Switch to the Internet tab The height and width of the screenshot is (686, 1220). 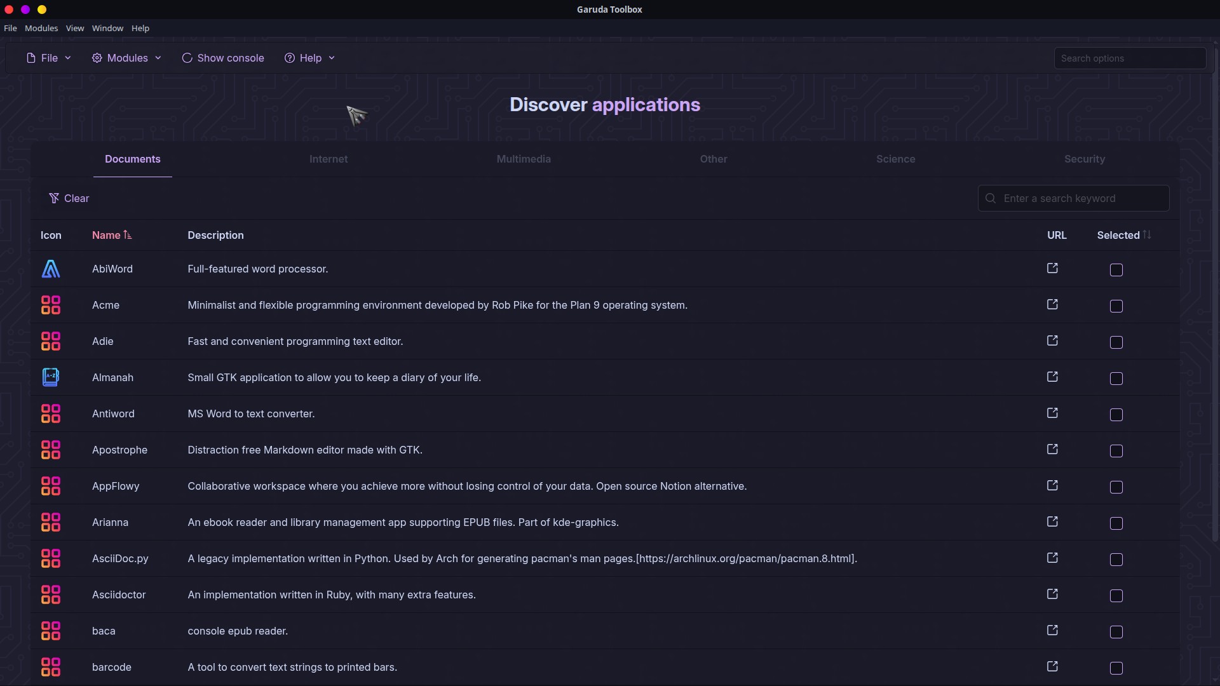point(329,159)
